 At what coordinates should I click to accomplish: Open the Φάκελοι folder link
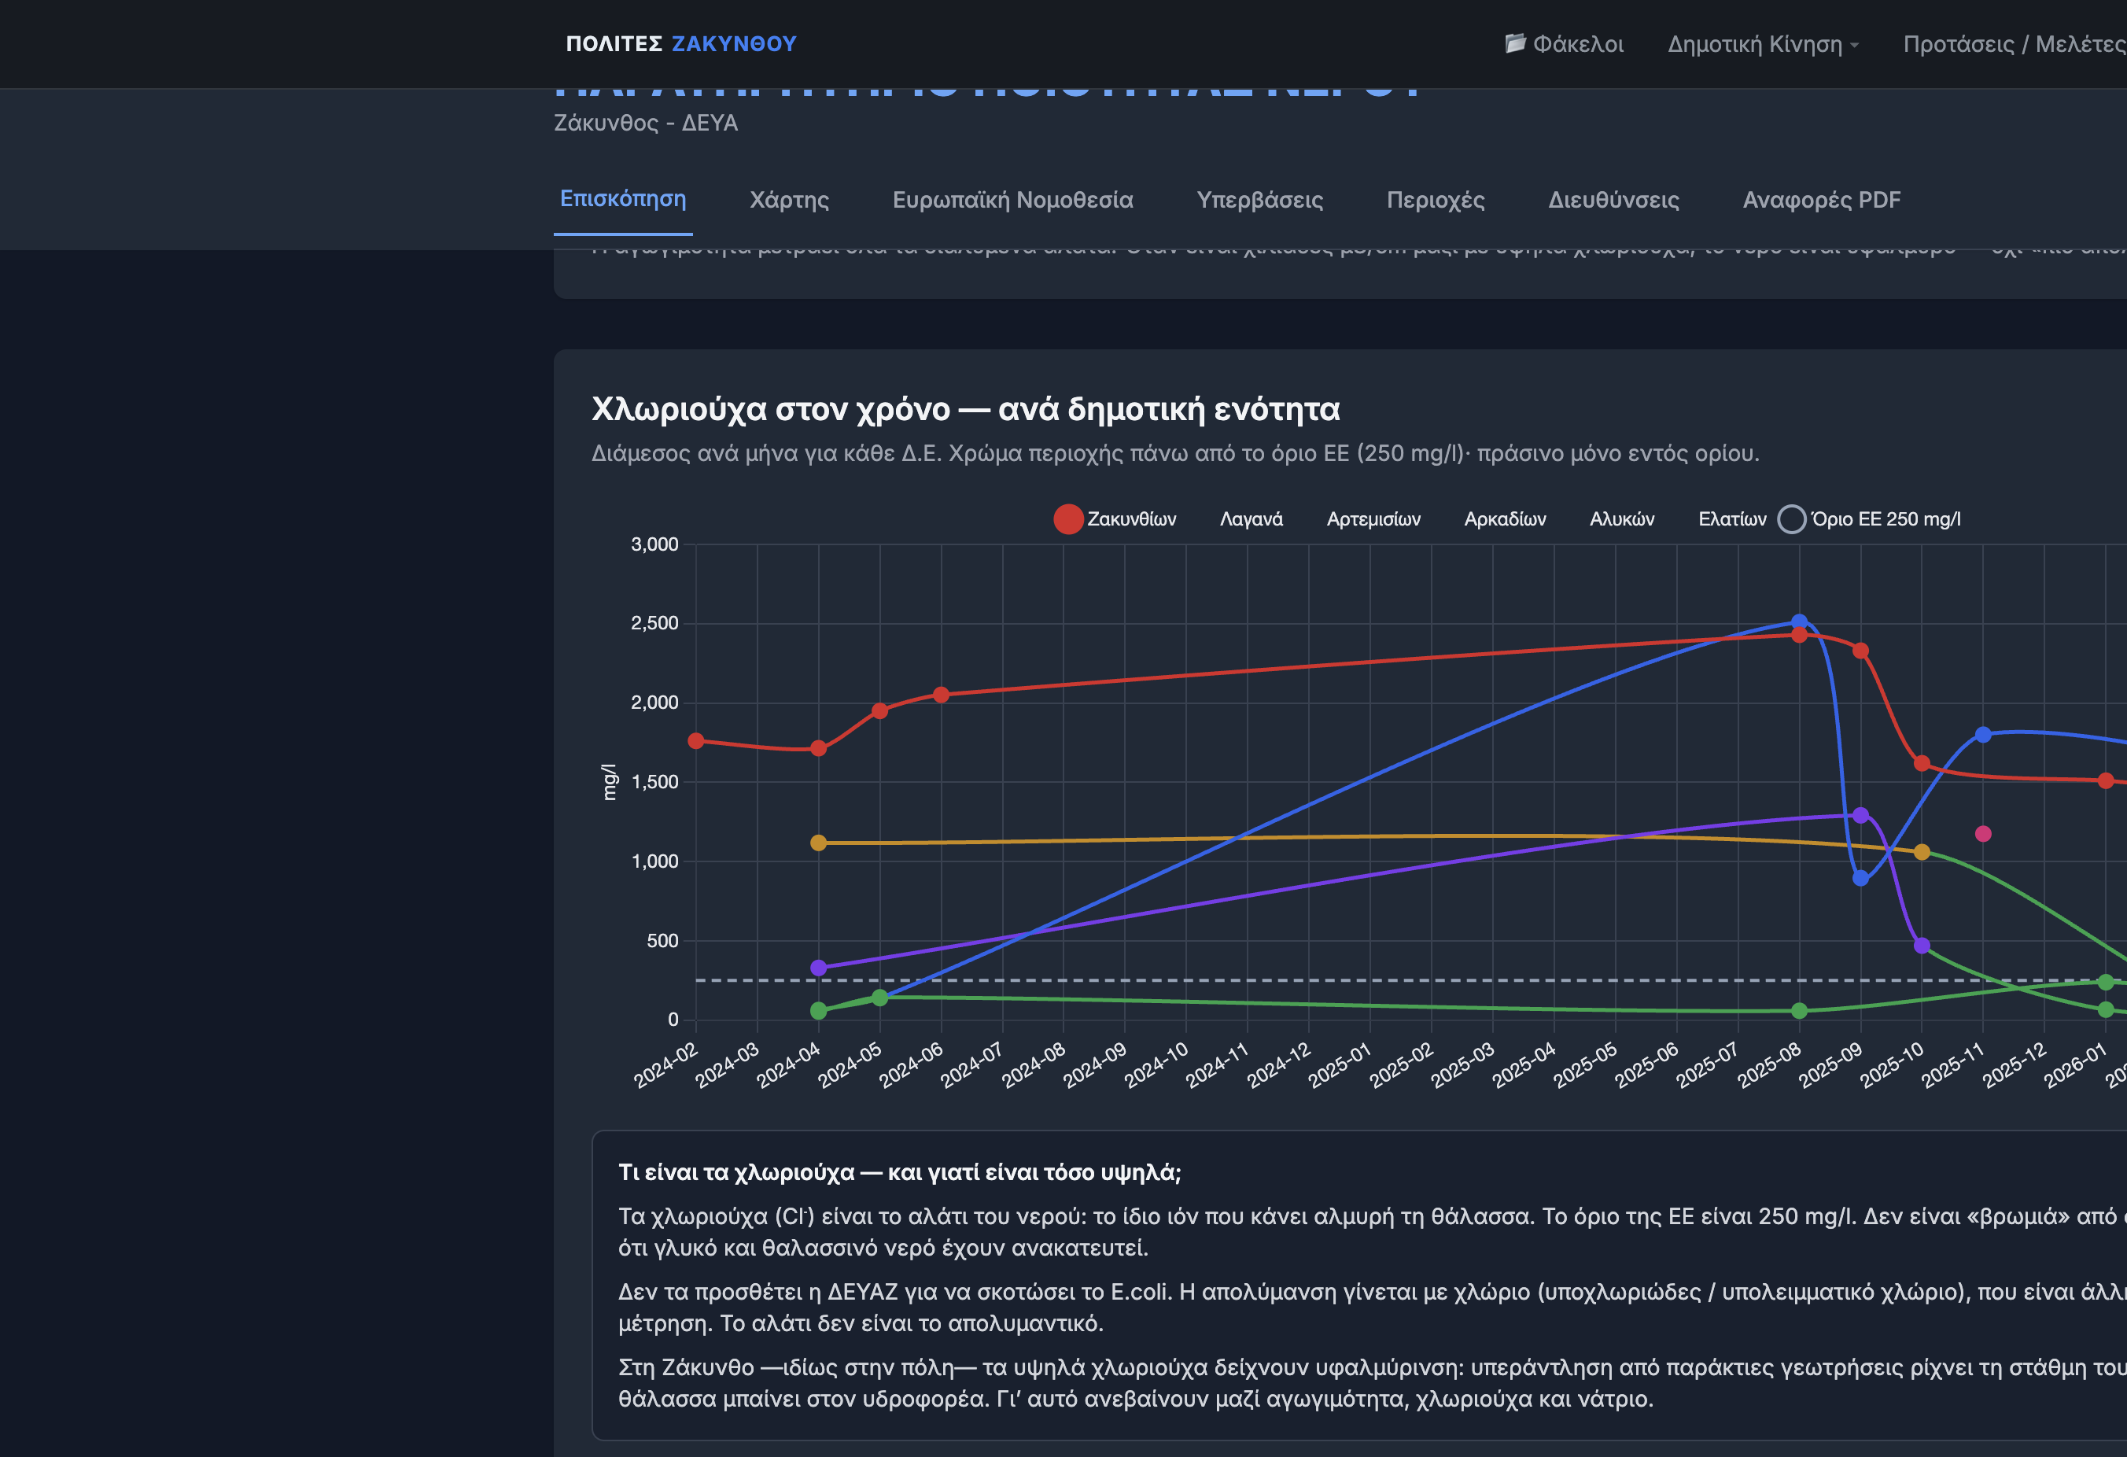tap(1564, 44)
